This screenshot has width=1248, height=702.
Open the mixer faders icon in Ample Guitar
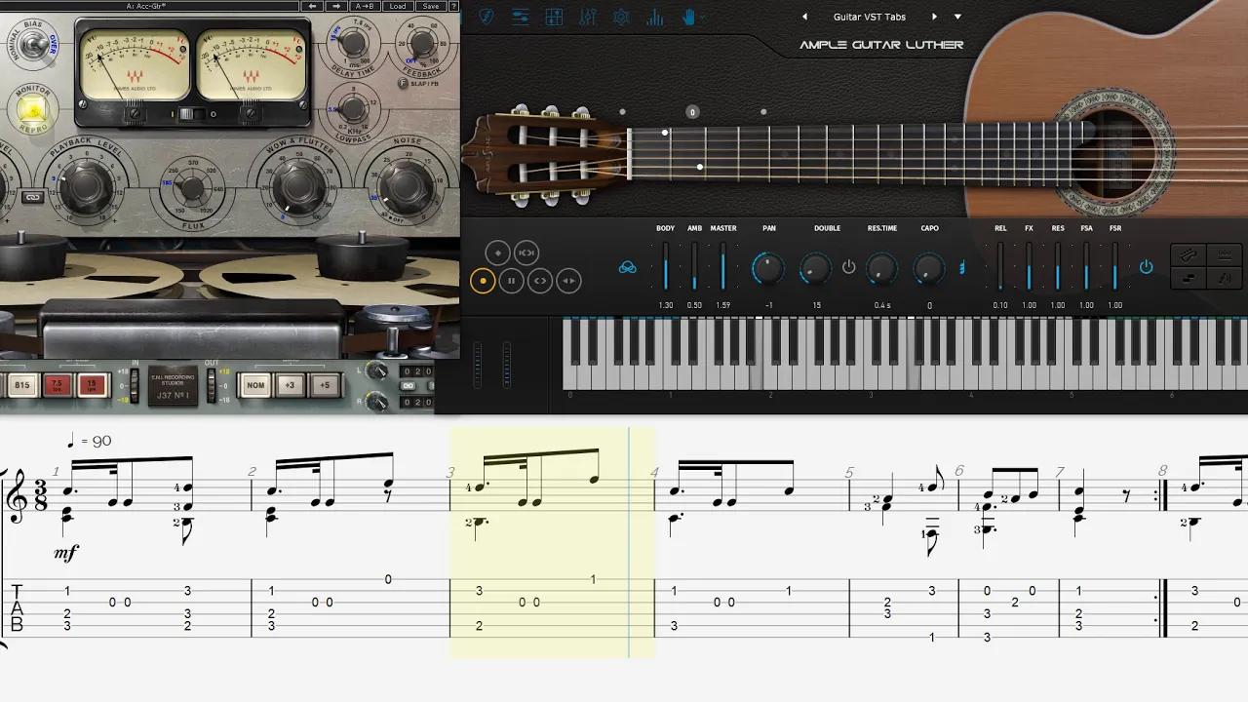point(587,17)
